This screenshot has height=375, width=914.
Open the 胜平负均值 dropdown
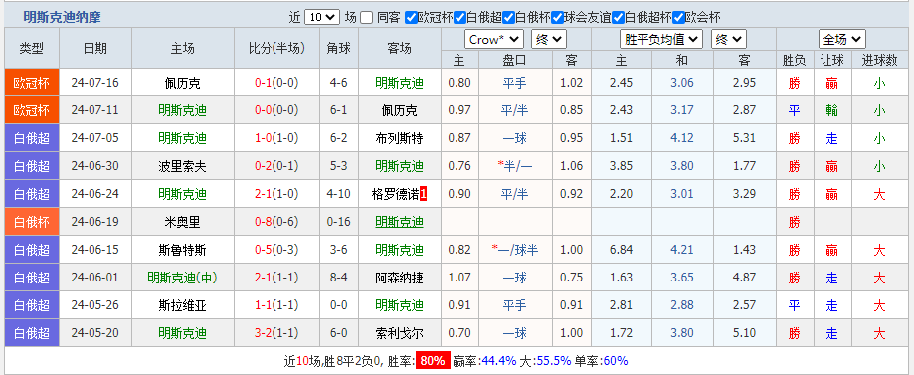(661, 39)
